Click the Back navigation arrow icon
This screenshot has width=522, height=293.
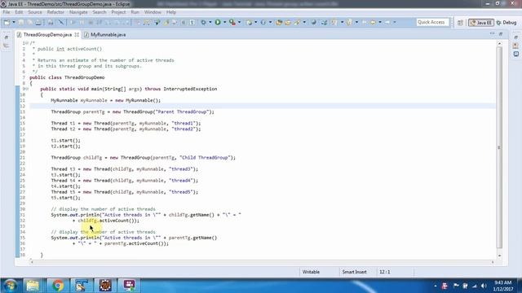(373, 22)
